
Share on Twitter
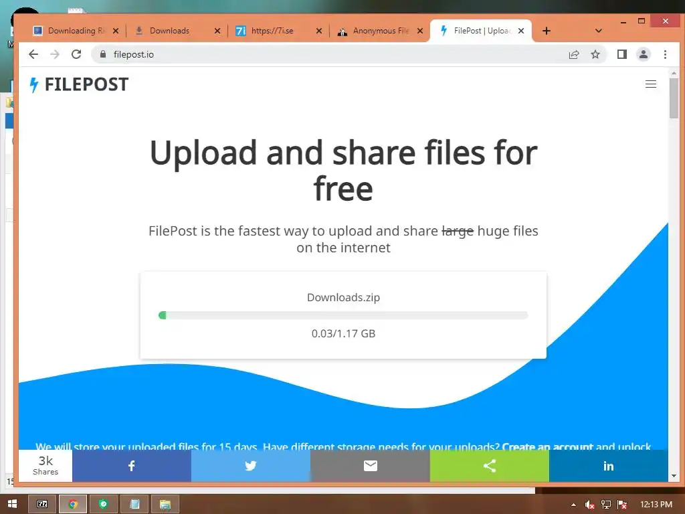point(251,466)
